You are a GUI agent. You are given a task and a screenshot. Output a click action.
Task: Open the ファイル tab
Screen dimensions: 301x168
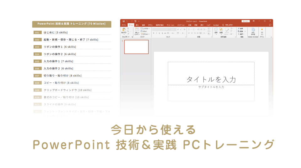(x=124, y=25)
